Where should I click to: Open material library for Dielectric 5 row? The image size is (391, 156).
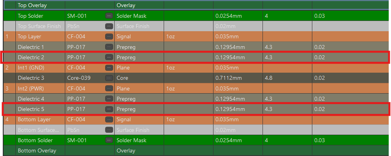(x=109, y=109)
